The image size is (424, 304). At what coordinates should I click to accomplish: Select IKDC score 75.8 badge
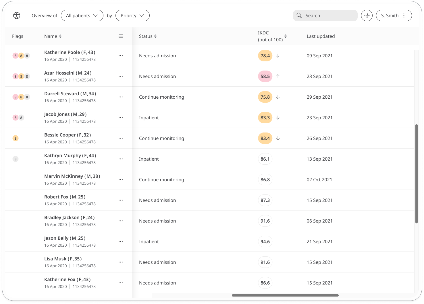click(x=265, y=97)
